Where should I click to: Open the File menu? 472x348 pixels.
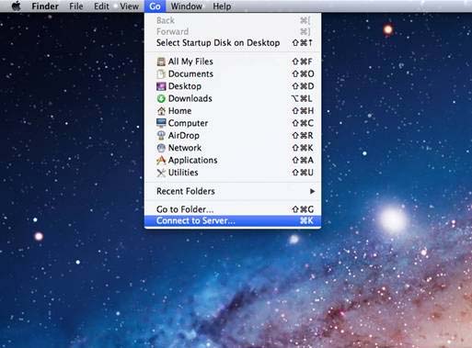tap(75, 6)
